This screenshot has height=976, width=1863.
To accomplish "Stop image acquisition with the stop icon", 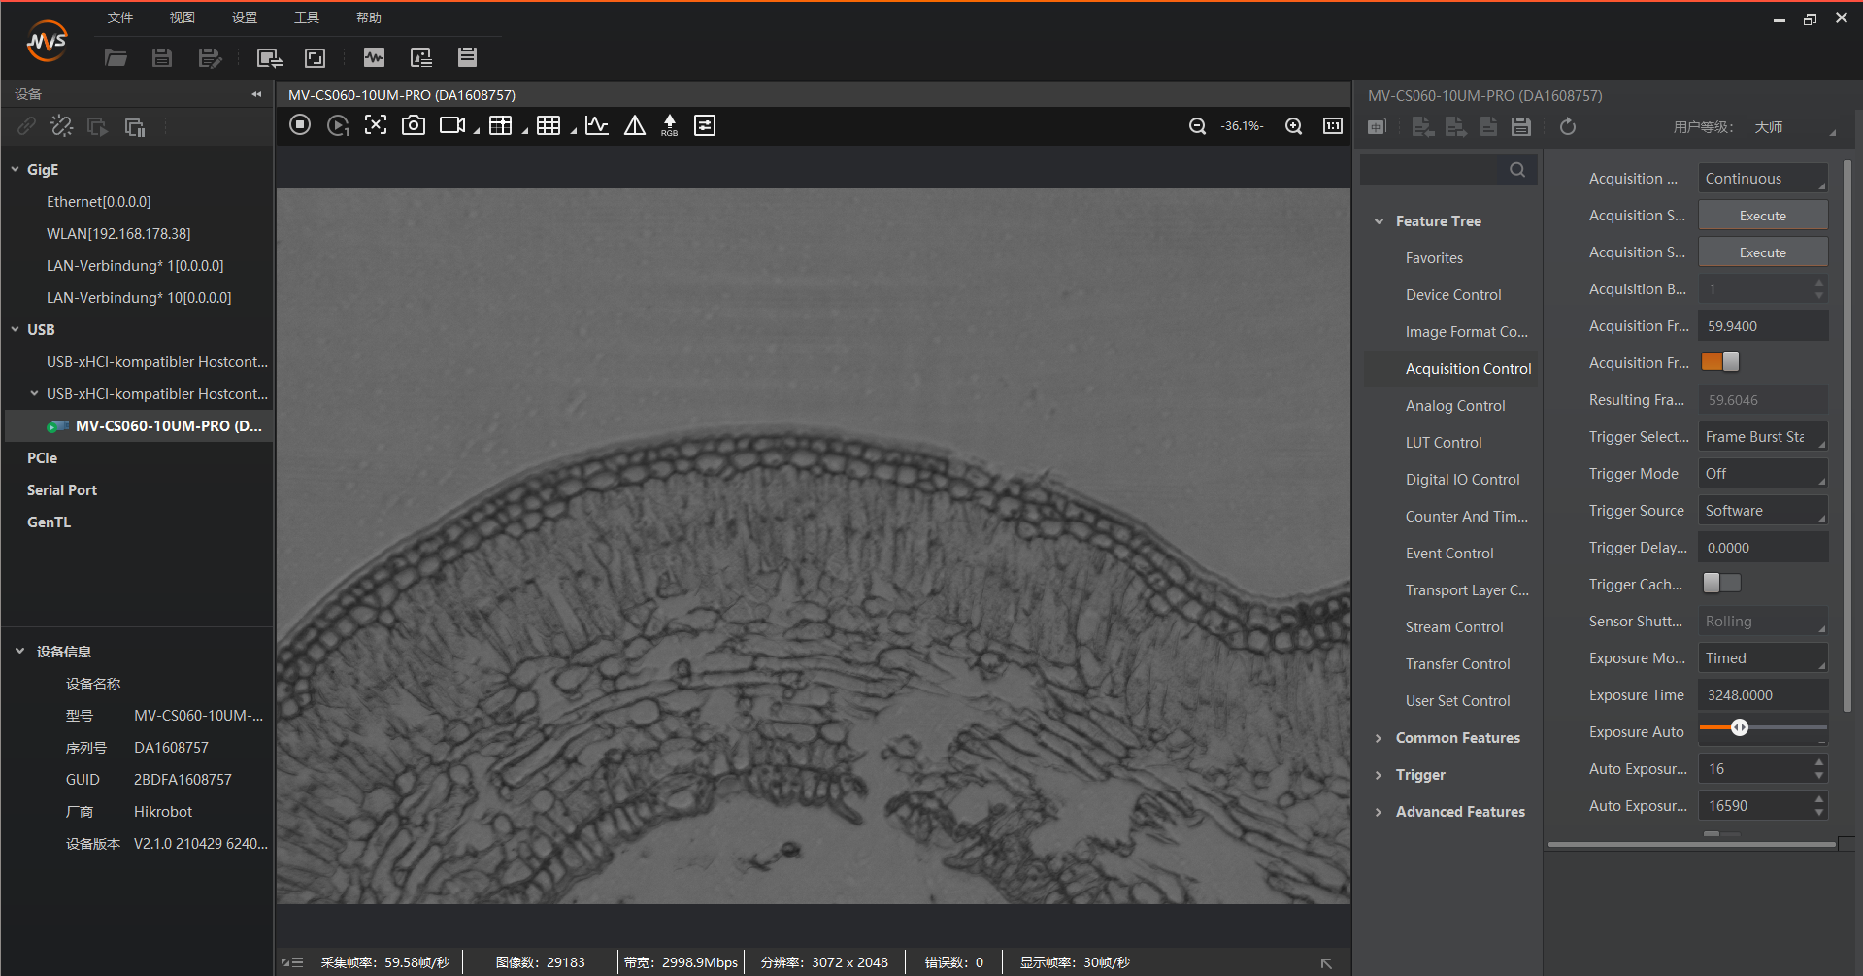I will click(300, 125).
